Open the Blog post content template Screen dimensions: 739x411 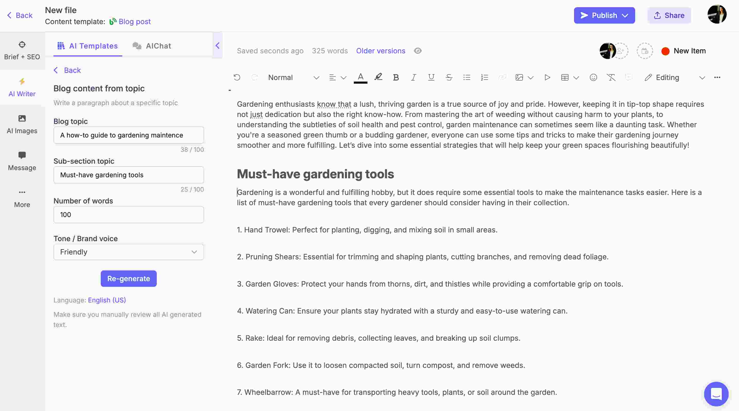[x=130, y=22]
